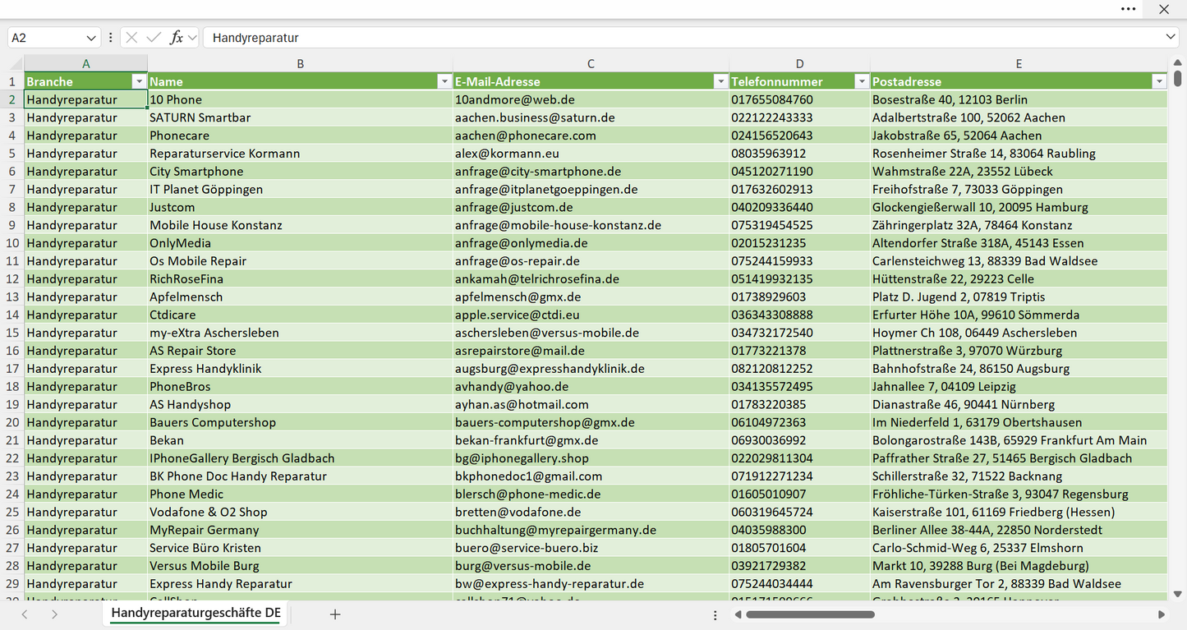1187x630 pixels.
Task: Click email 'avhandy@yahoo.de'
Action: (x=512, y=387)
